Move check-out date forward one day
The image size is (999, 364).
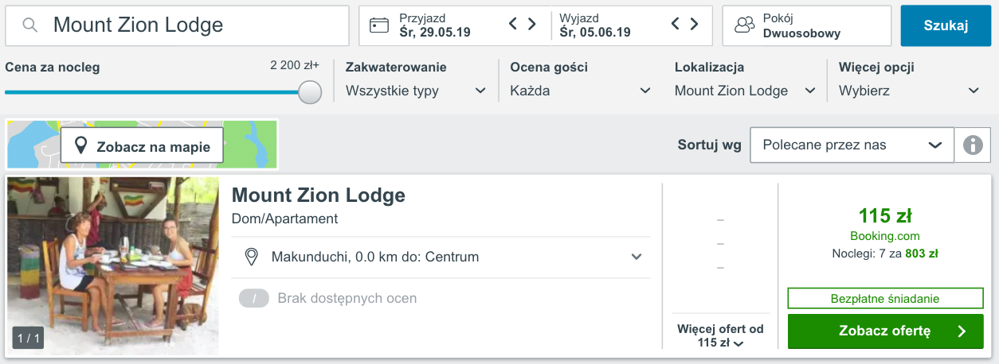pyautogui.click(x=695, y=24)
